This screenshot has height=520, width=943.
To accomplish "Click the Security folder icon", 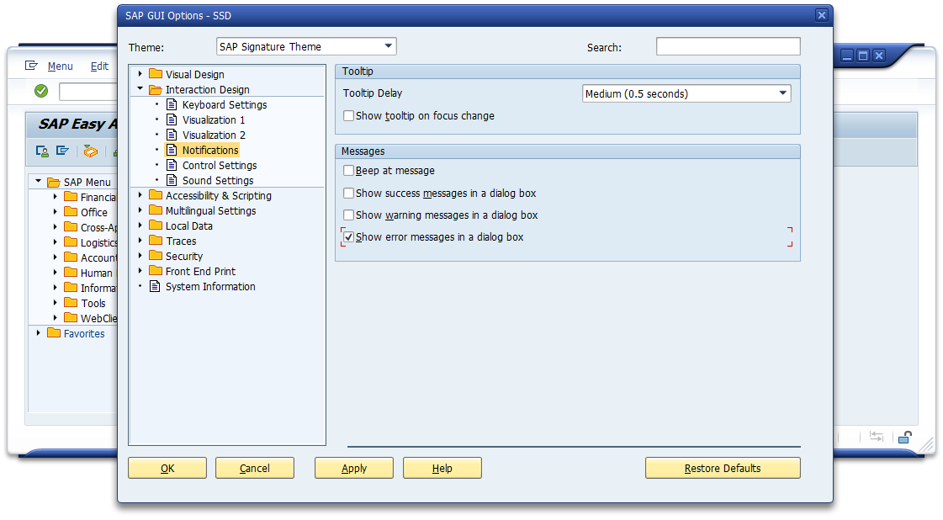I will 156,255.
